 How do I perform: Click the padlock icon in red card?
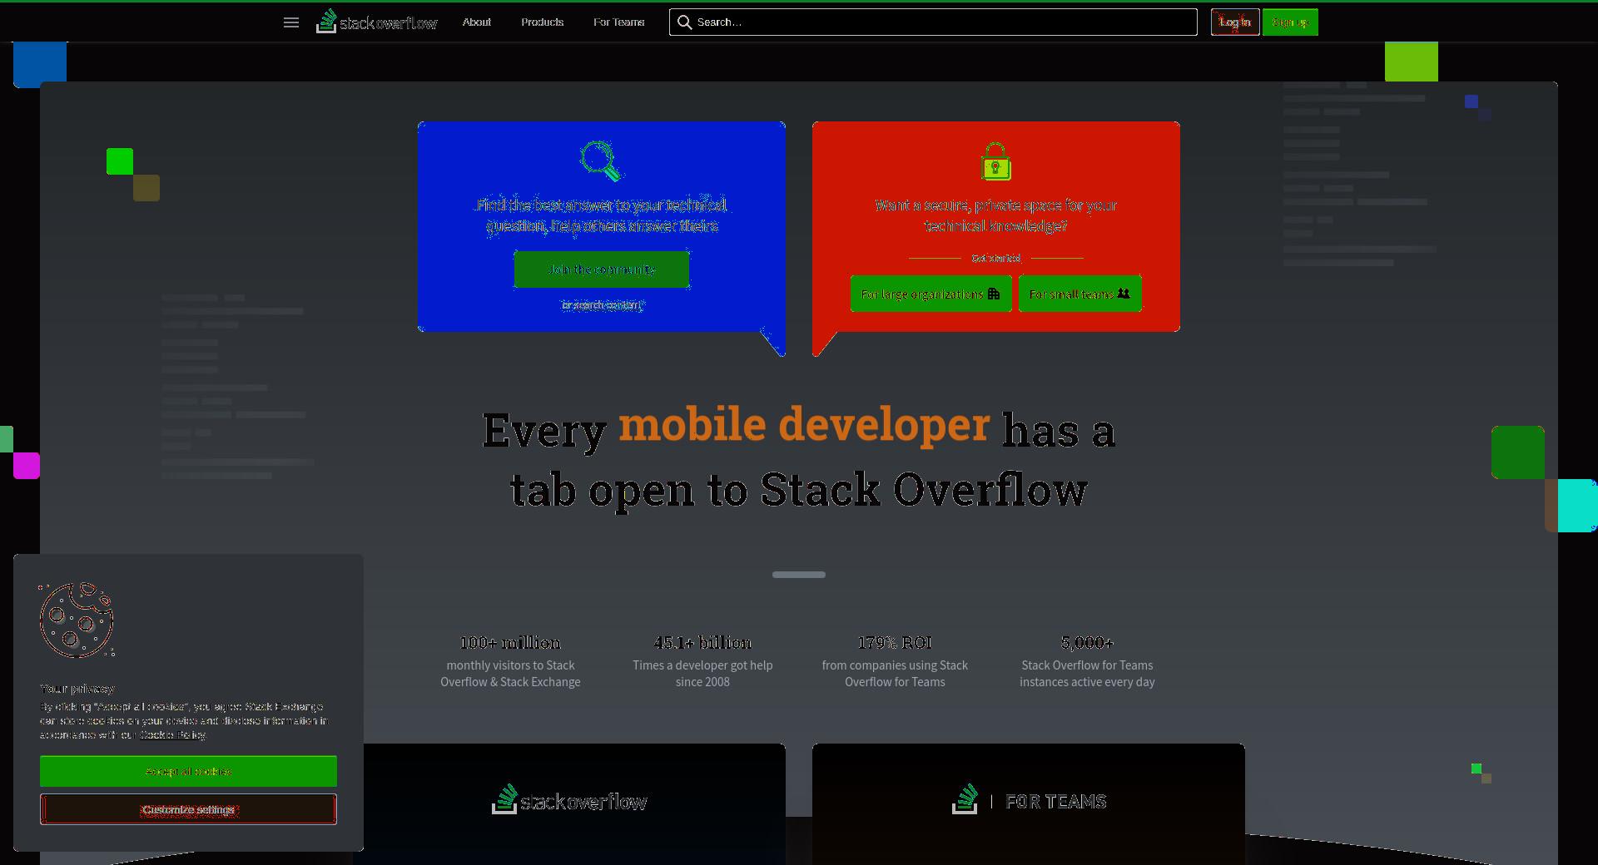click(x=995, y=161)
